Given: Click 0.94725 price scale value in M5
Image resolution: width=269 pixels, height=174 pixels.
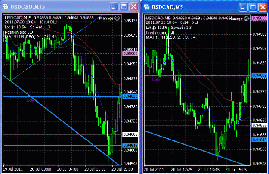Looking at the screenshot, I should (260, 106).
